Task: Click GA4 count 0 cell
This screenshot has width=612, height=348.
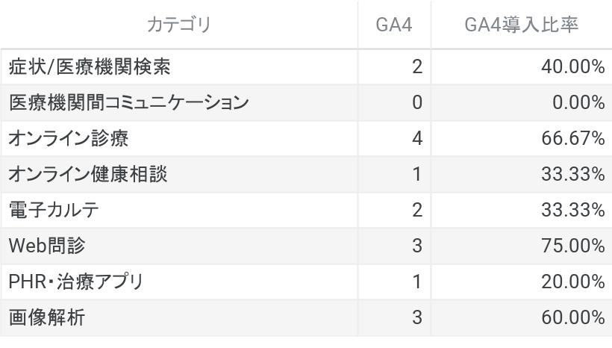Action: [416, 103]
